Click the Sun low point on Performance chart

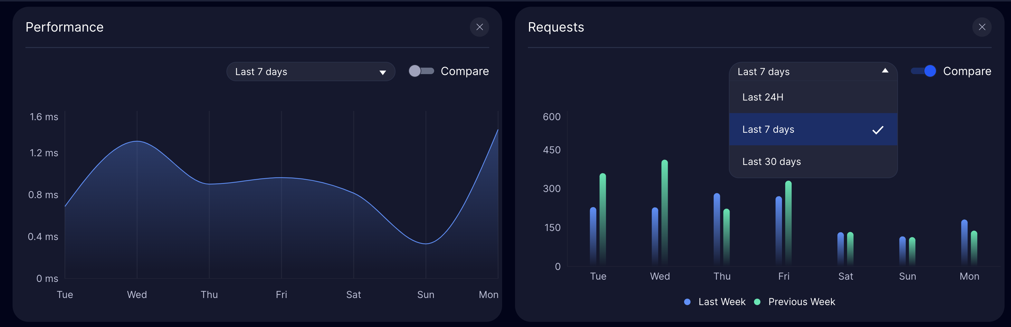coord(426,243)
